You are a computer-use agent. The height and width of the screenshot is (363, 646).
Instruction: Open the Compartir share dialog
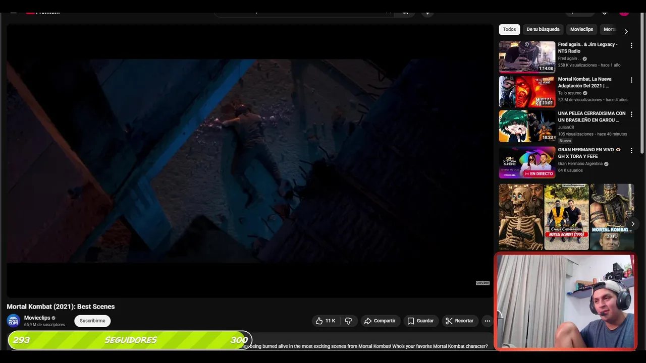pyautogui.click(x=380, y=321)
